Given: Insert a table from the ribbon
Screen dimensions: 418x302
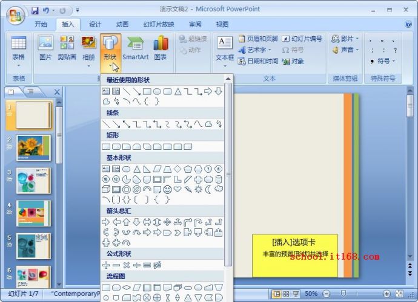Looking at the screenshot, I should point(19,51).
